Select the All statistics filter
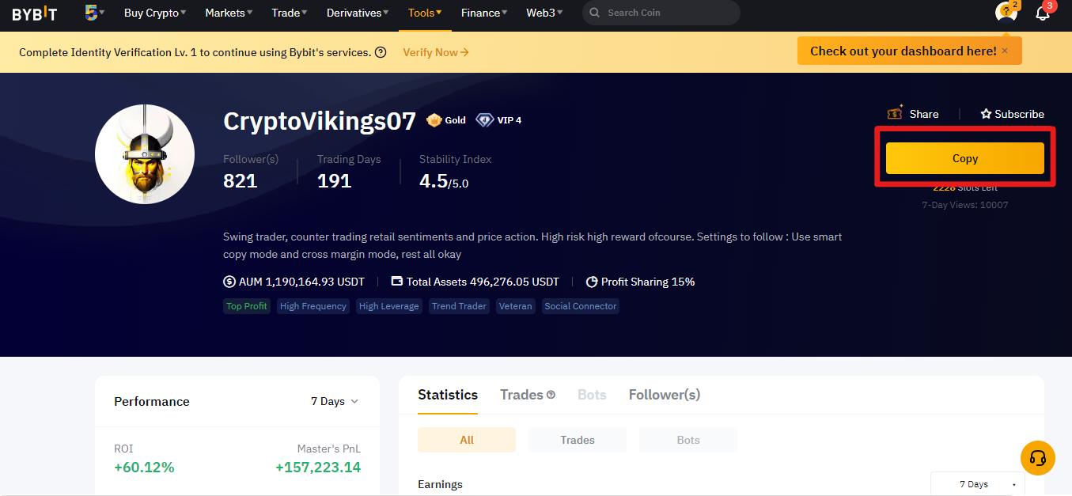1072x496 pixels. coord(467,440)
